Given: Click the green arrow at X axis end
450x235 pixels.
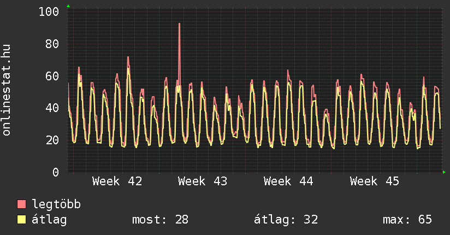Looking at the screenshot, I should coord(445,172).
